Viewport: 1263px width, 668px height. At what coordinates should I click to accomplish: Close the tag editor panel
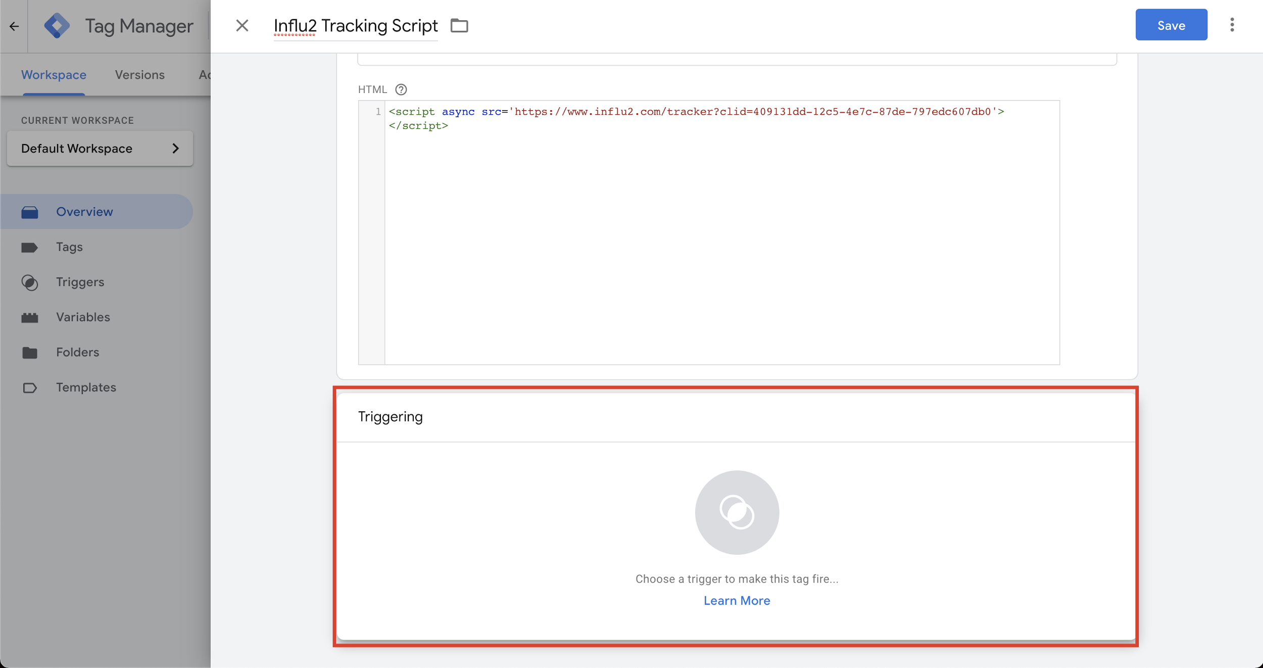click(242, 26)
